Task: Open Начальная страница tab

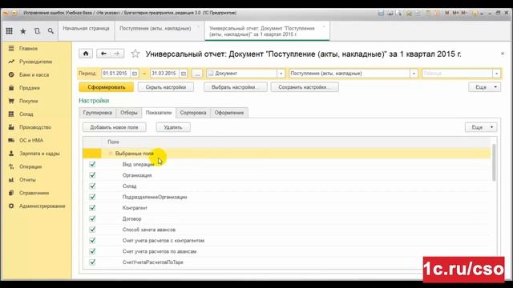Action: click(87, 31)
